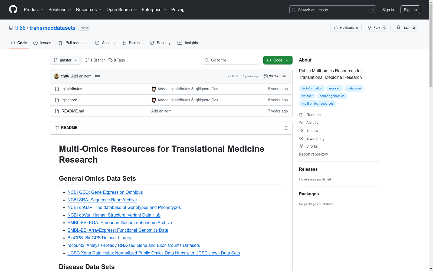The height and width of the screenshot is (271, 433).
Task: Switch to the Insights tab
Action: 188,43
